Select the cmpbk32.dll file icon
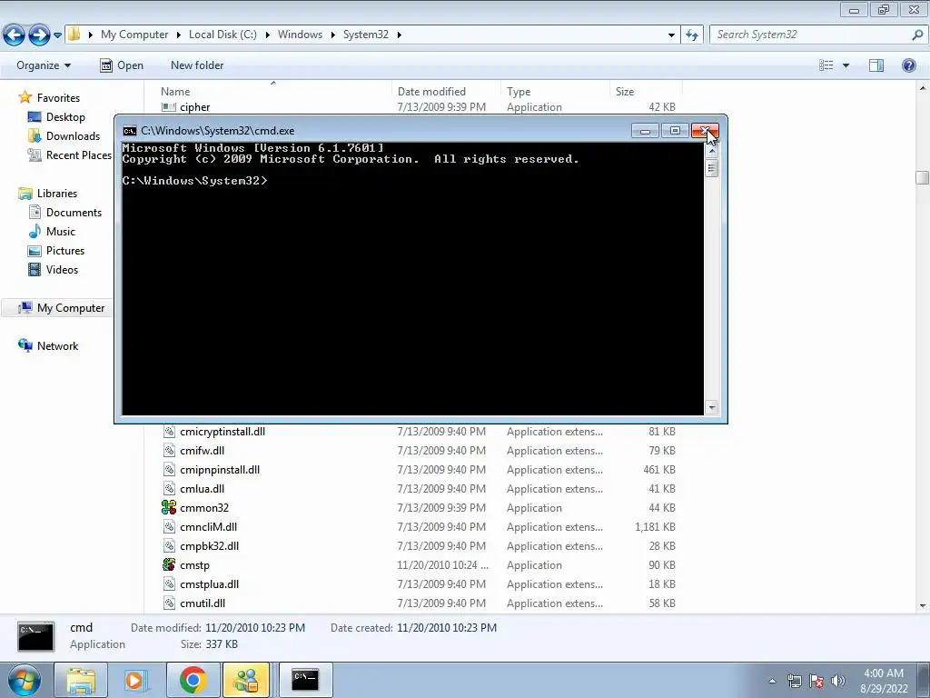930x698 pixels. [x=169, y=546]
